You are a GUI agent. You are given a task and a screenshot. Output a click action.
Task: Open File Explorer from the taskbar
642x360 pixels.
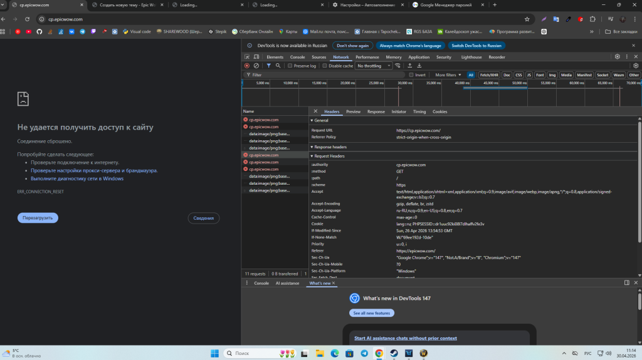319,353
